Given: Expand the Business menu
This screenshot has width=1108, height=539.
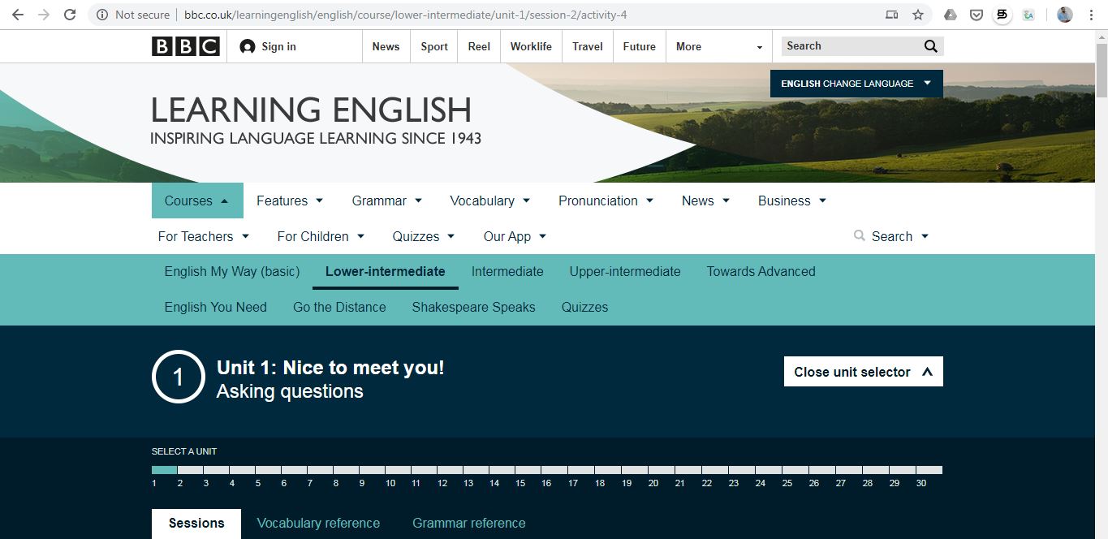Looking at the screenshot, I should (x=792, y=201).
